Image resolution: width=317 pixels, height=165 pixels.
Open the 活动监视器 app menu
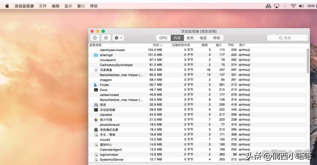tap(24, 6)
